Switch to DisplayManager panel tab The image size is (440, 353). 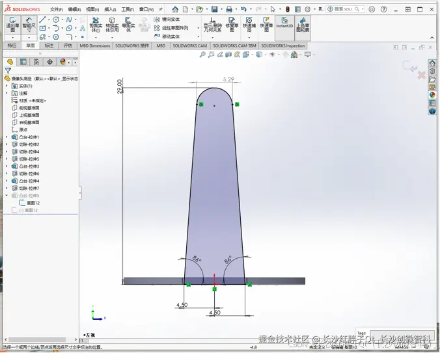63,62
